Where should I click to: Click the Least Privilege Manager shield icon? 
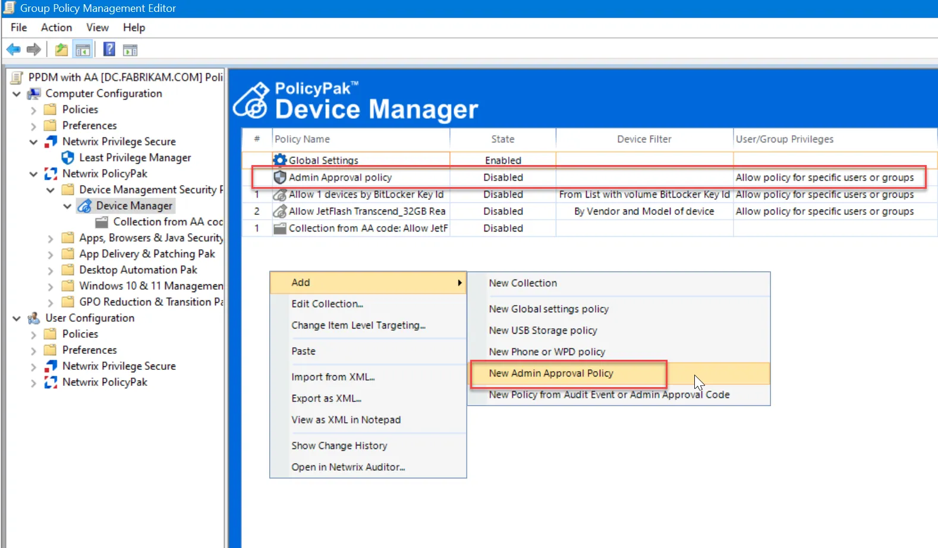pyautogui.click(x=68, y=157)
